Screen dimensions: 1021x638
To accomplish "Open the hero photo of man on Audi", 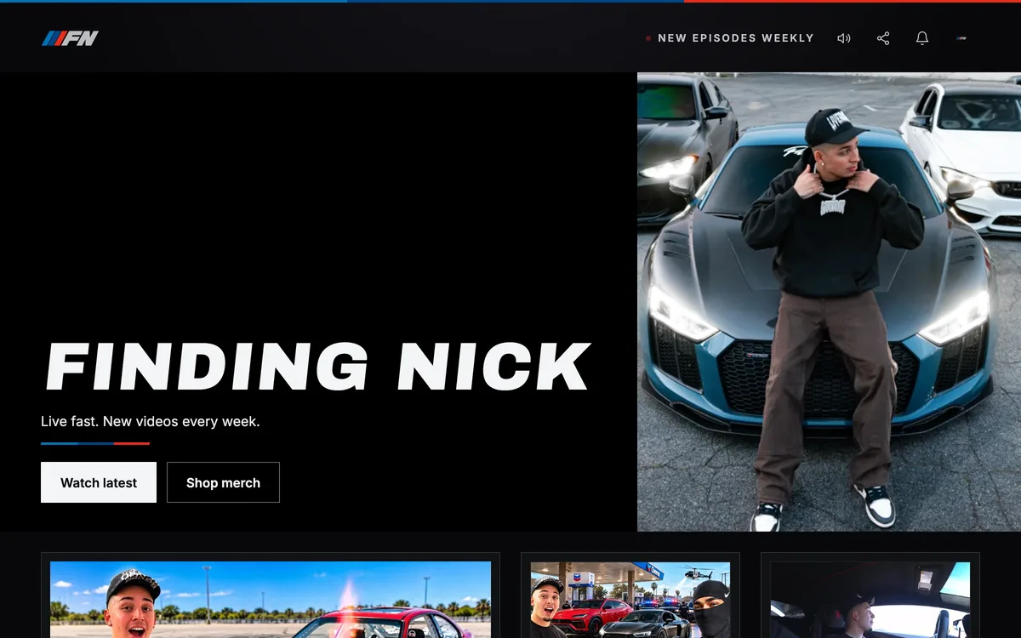I will 829,302.
